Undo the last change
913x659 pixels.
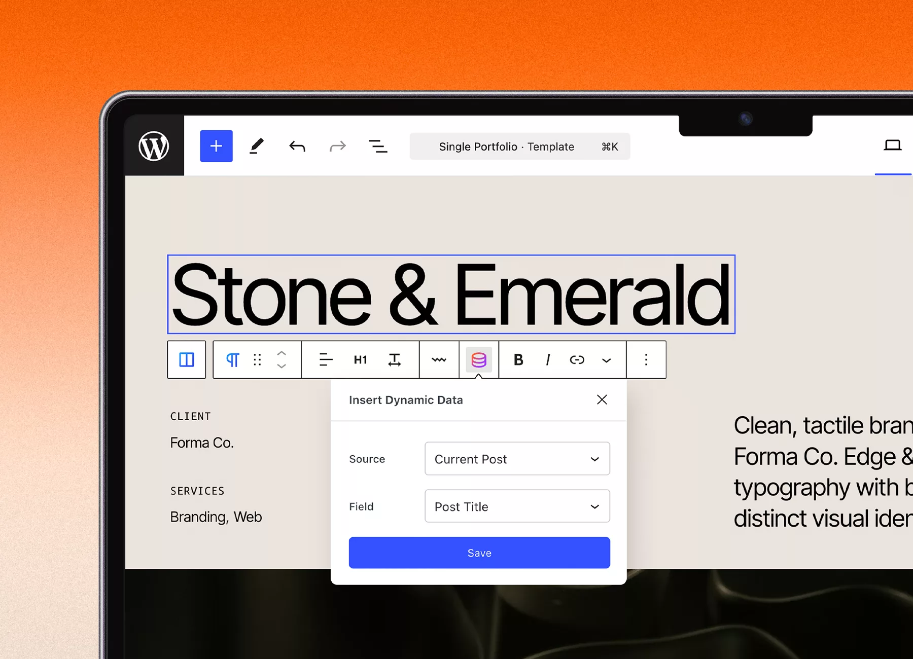pyautogui.click(x=297, y=146)
